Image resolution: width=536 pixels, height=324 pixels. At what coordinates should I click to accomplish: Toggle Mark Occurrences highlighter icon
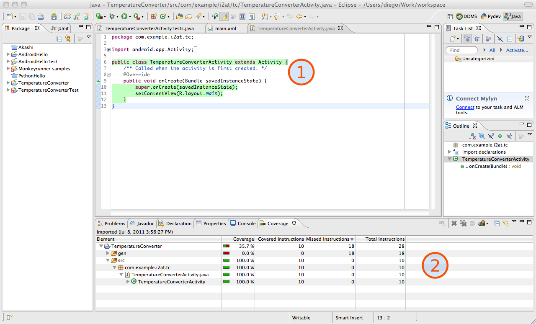point(224,17)
